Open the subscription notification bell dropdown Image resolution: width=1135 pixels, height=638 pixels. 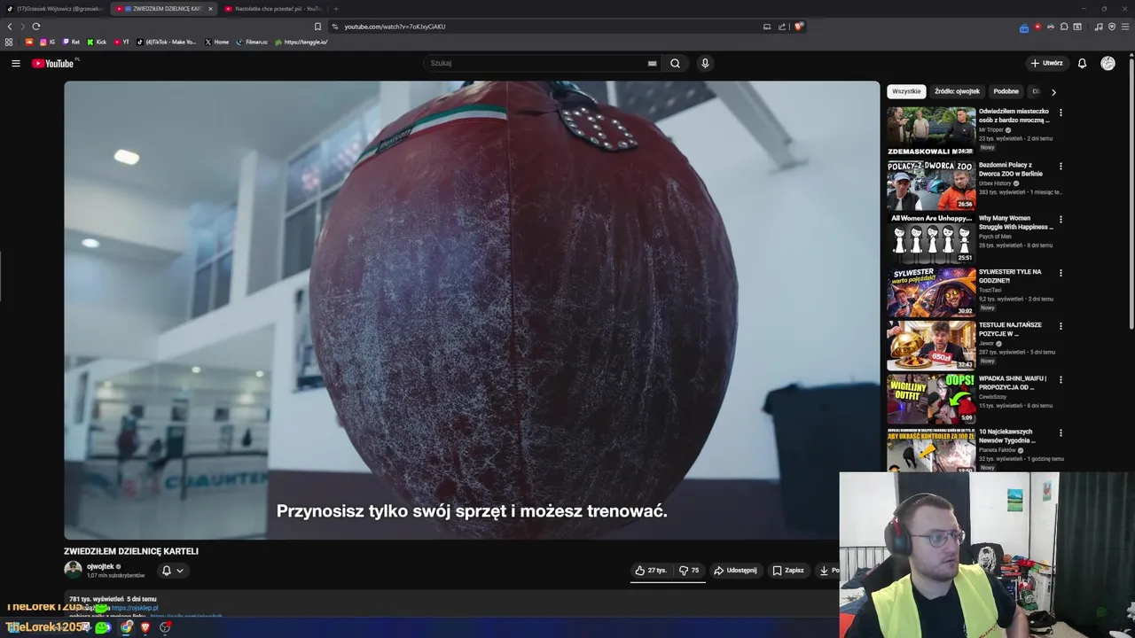point(172,571)
